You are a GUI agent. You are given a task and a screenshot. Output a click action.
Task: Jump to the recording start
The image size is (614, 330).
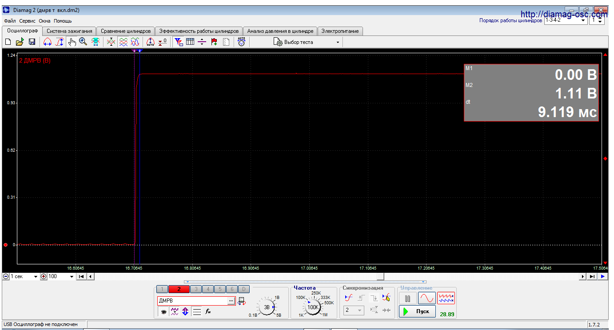[x=81, y=276]
